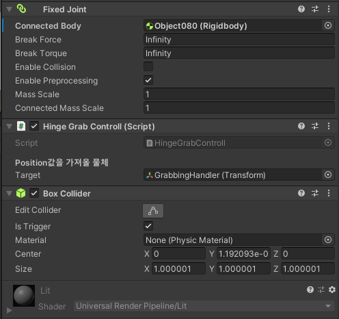Click the Break Torque label
339x319 pixels.
(41, 53)
